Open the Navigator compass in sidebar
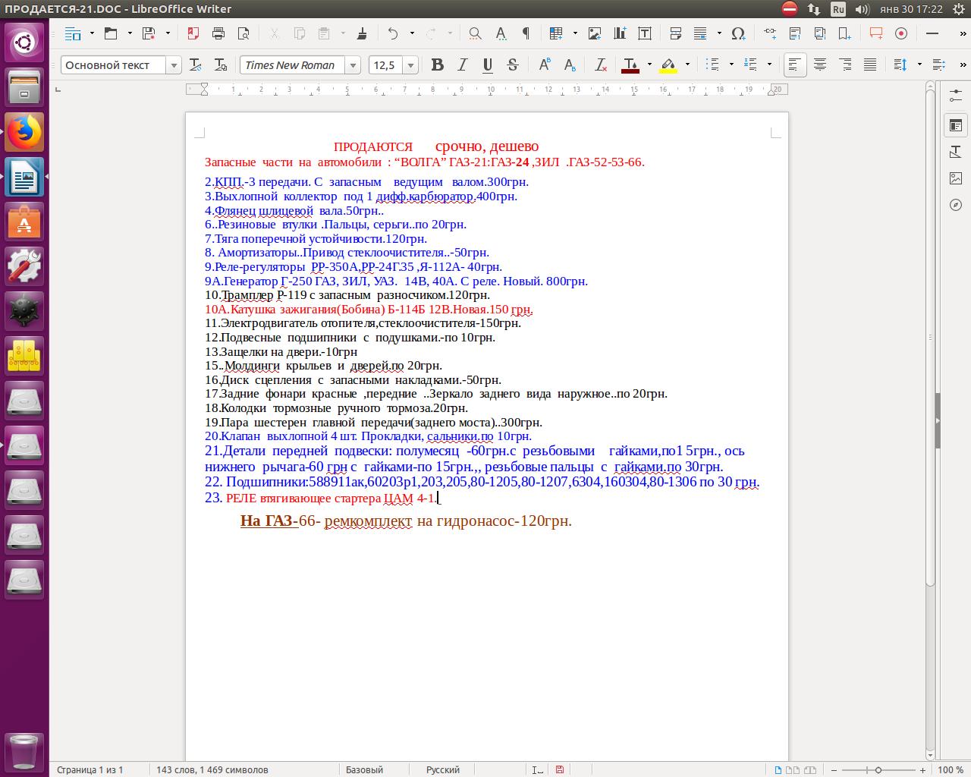 coord(956,205)
